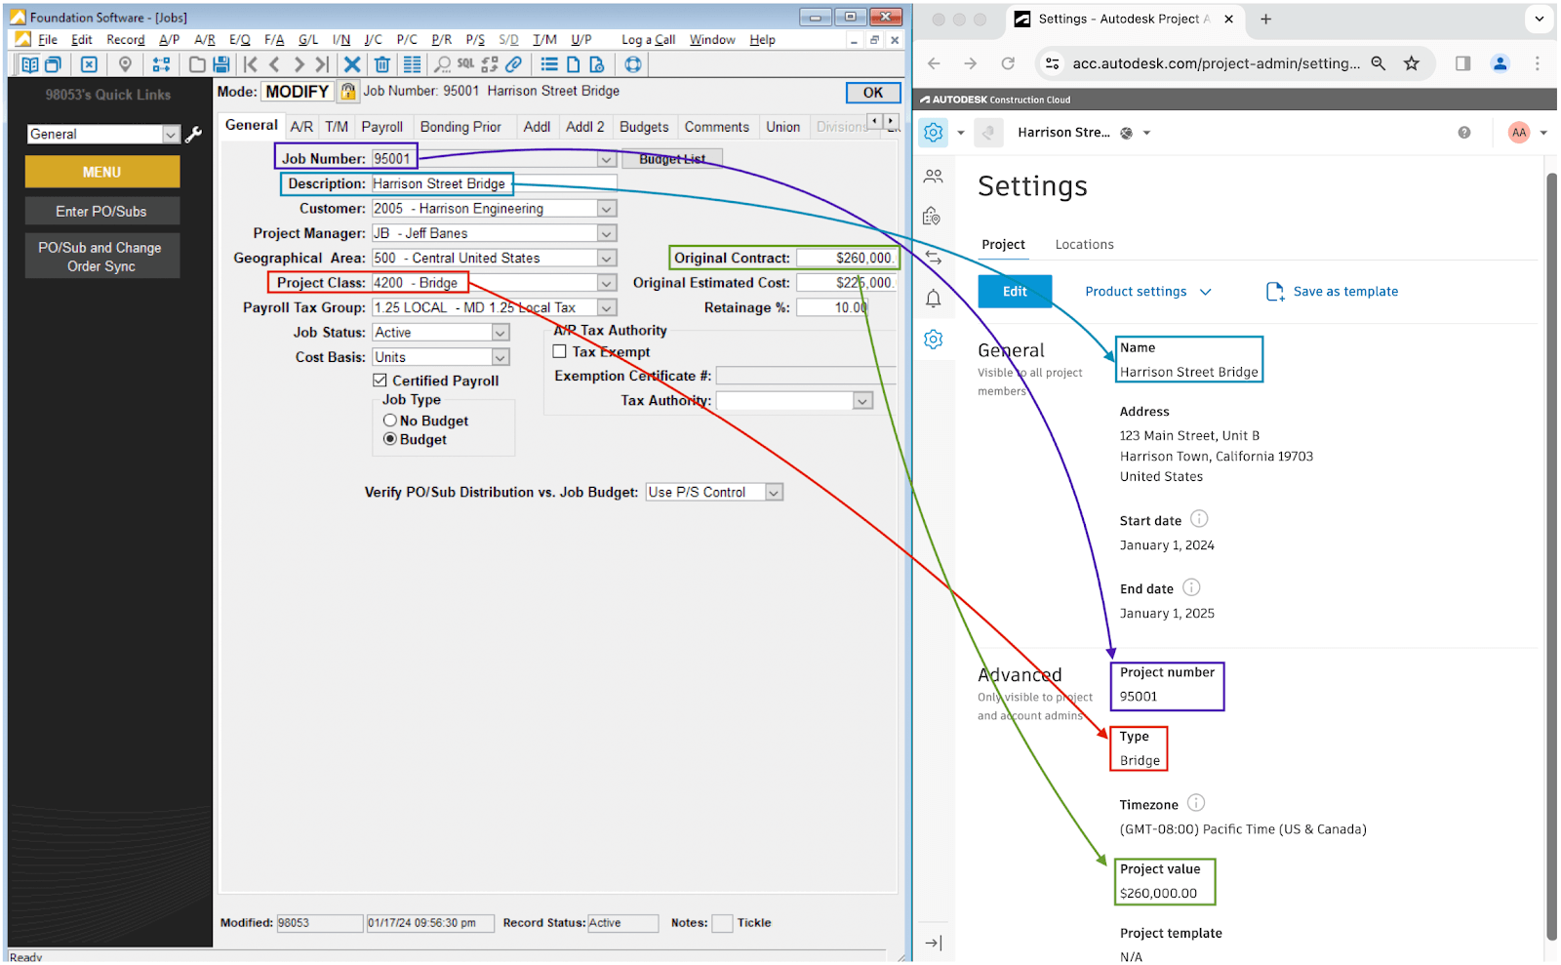Viewport: 1561px width, 965px height.
Task: Click the Save as template link
Action: pos(1332,292)
